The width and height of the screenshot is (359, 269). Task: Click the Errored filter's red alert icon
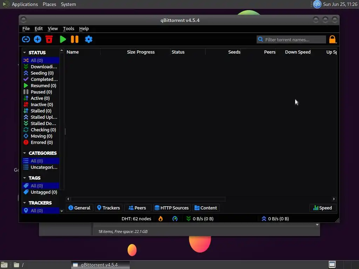[26, 142]
